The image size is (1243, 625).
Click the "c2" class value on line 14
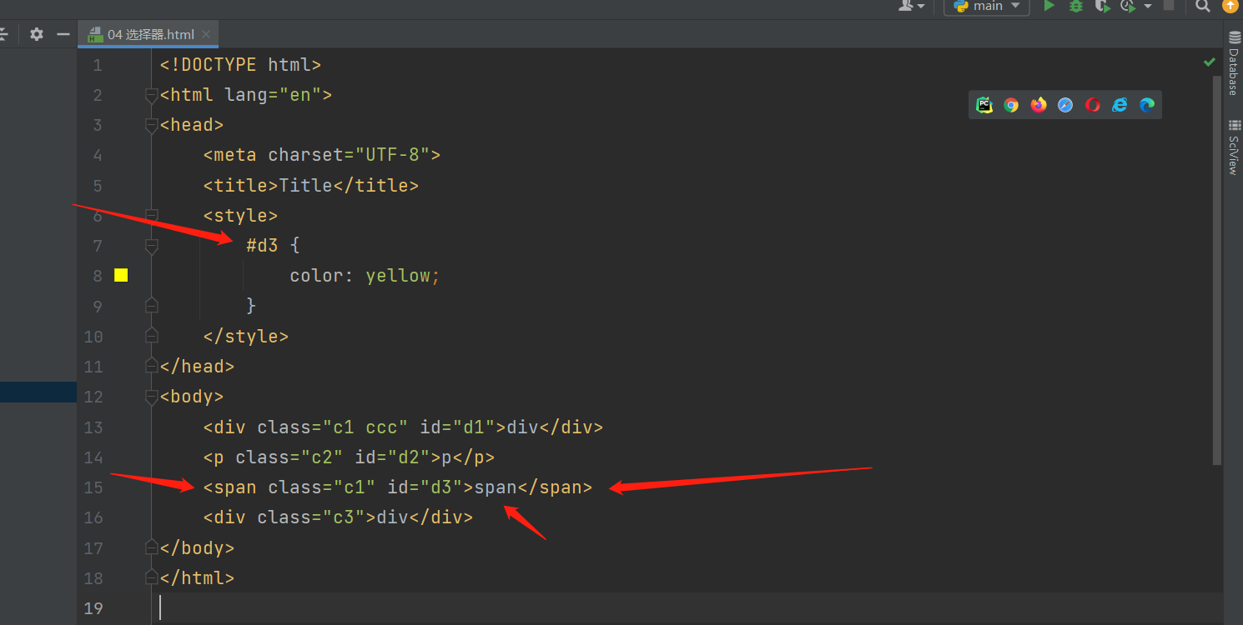coord(322,457)
